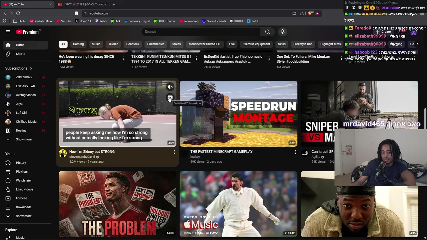Expand Subscriptions section

click(x=19, y=68)
